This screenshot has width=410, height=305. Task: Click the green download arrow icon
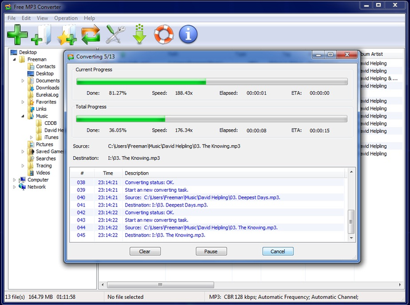pyautogui.click(x=139, y=35)
